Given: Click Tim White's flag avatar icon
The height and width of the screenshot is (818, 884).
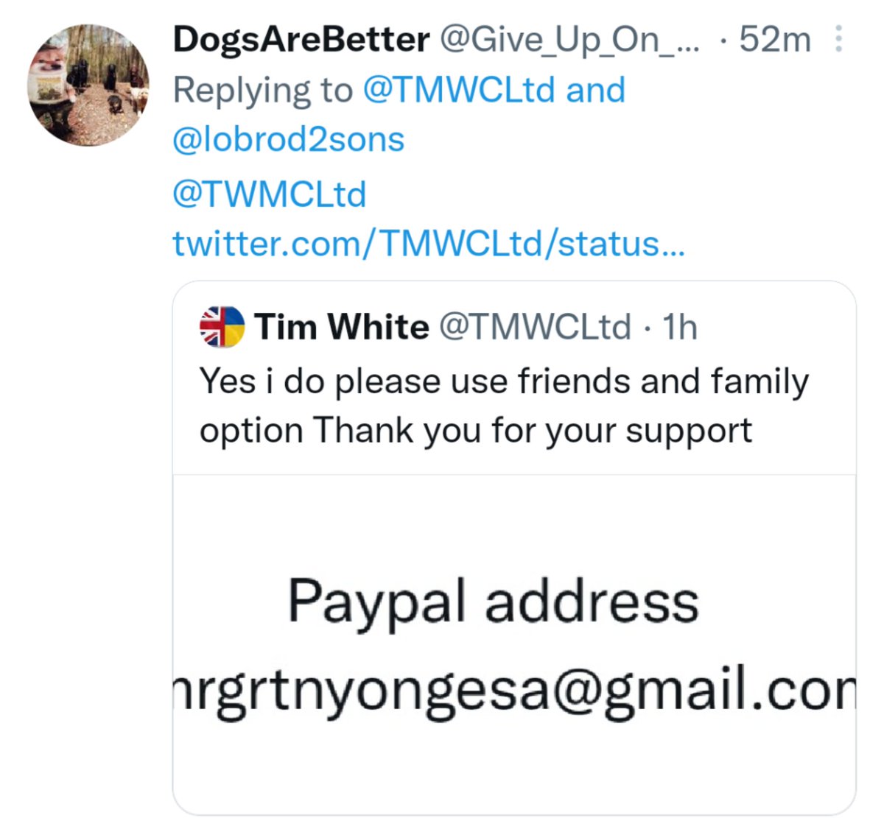Looking at the screenshot, I should (x=222, y=327).
